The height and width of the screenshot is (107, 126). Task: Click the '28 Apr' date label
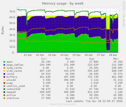(113, 55)
